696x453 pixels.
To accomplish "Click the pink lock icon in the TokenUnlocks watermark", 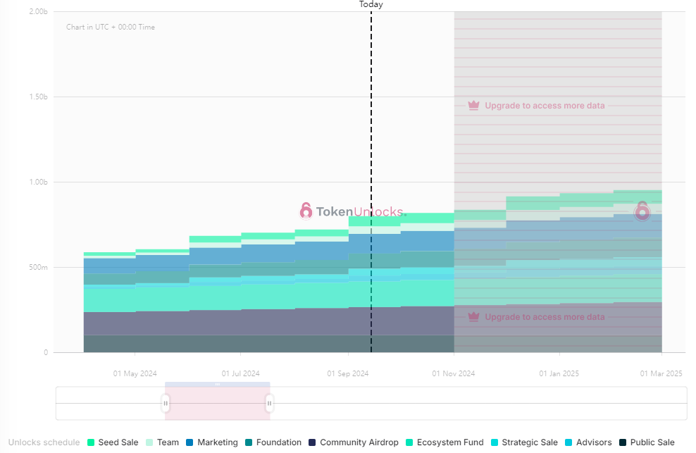I will click(x=306, y=211).
